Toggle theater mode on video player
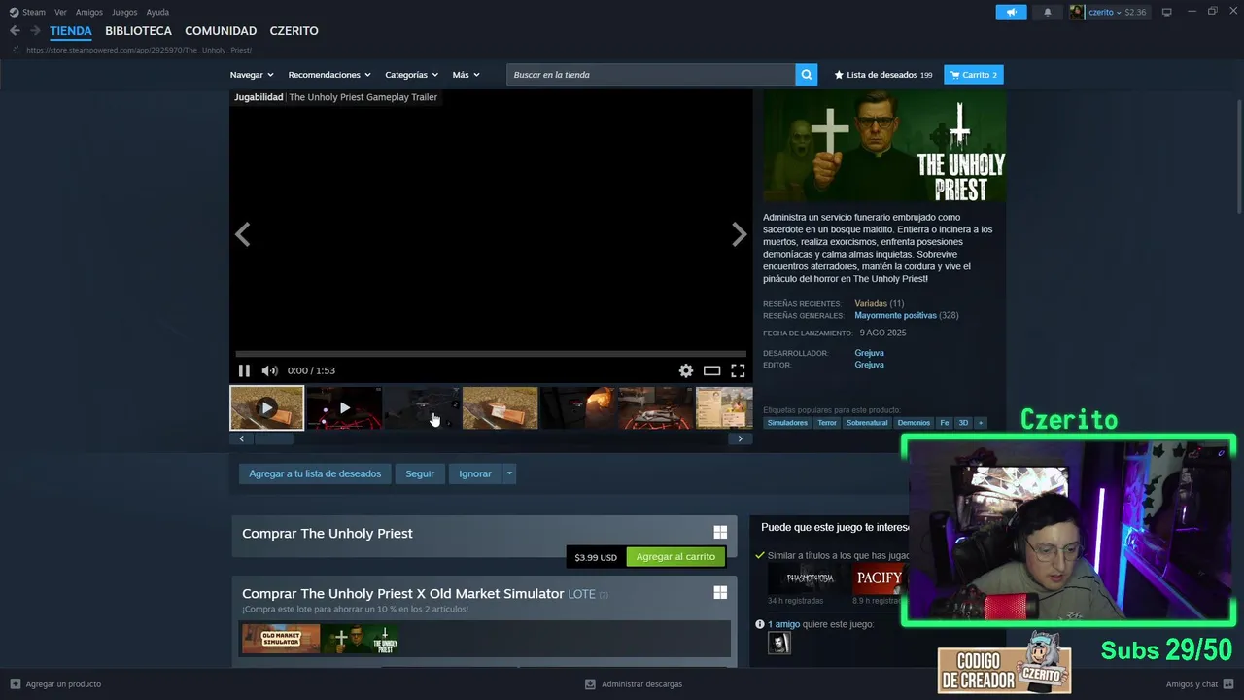The width and height of the screenshot is (1244, 700). pyautogui.click(x=712, y=370)
